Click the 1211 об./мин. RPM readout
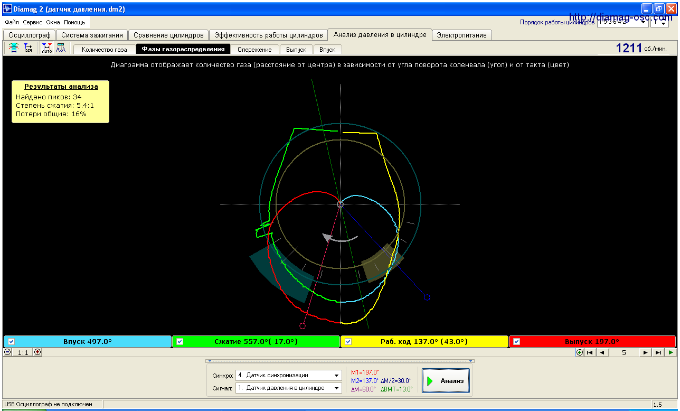 coord(641,48)
